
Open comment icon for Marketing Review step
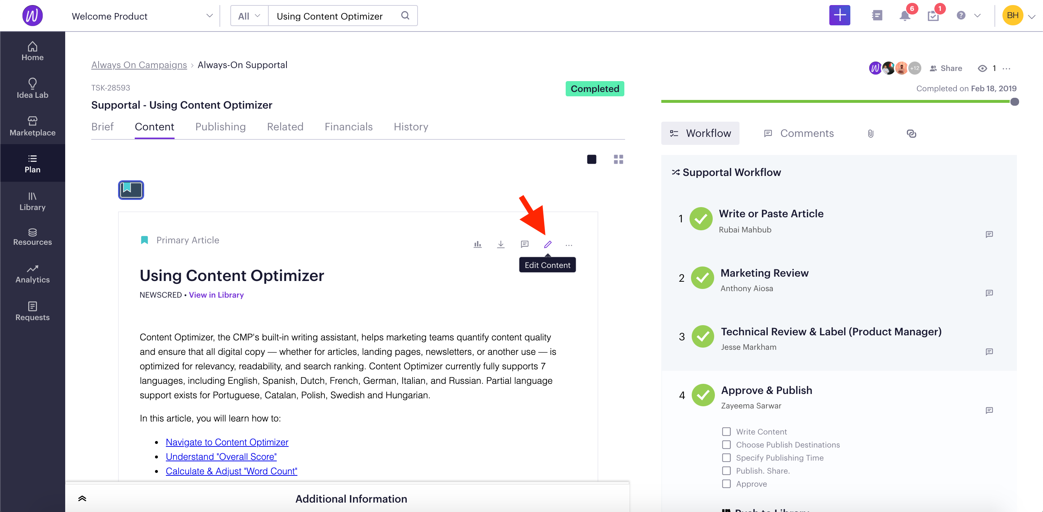[989, 293]
